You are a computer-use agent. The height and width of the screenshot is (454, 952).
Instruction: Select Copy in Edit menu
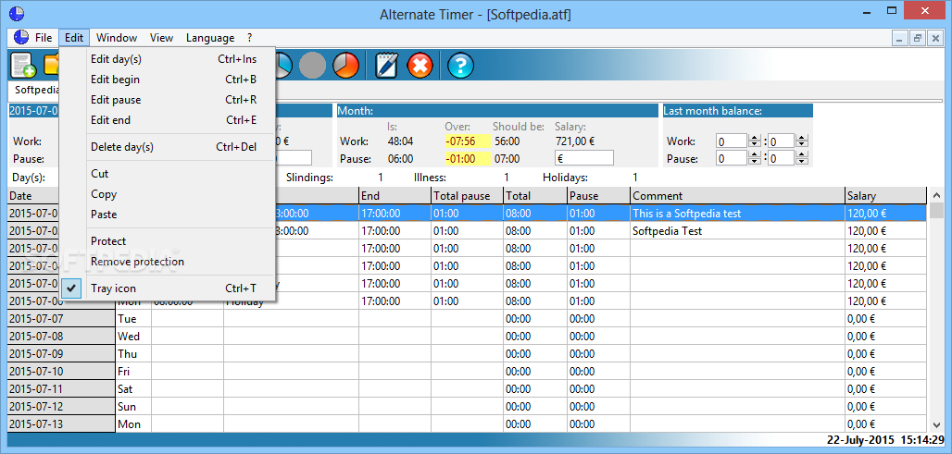[x=169, y=194]
